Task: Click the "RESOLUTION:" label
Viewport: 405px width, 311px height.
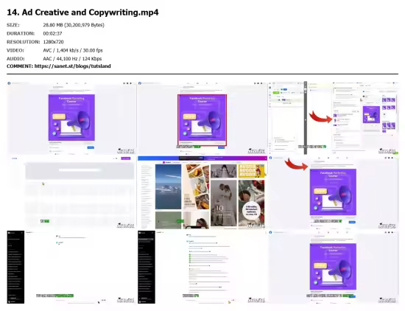Action: click(x=24, y=42)
